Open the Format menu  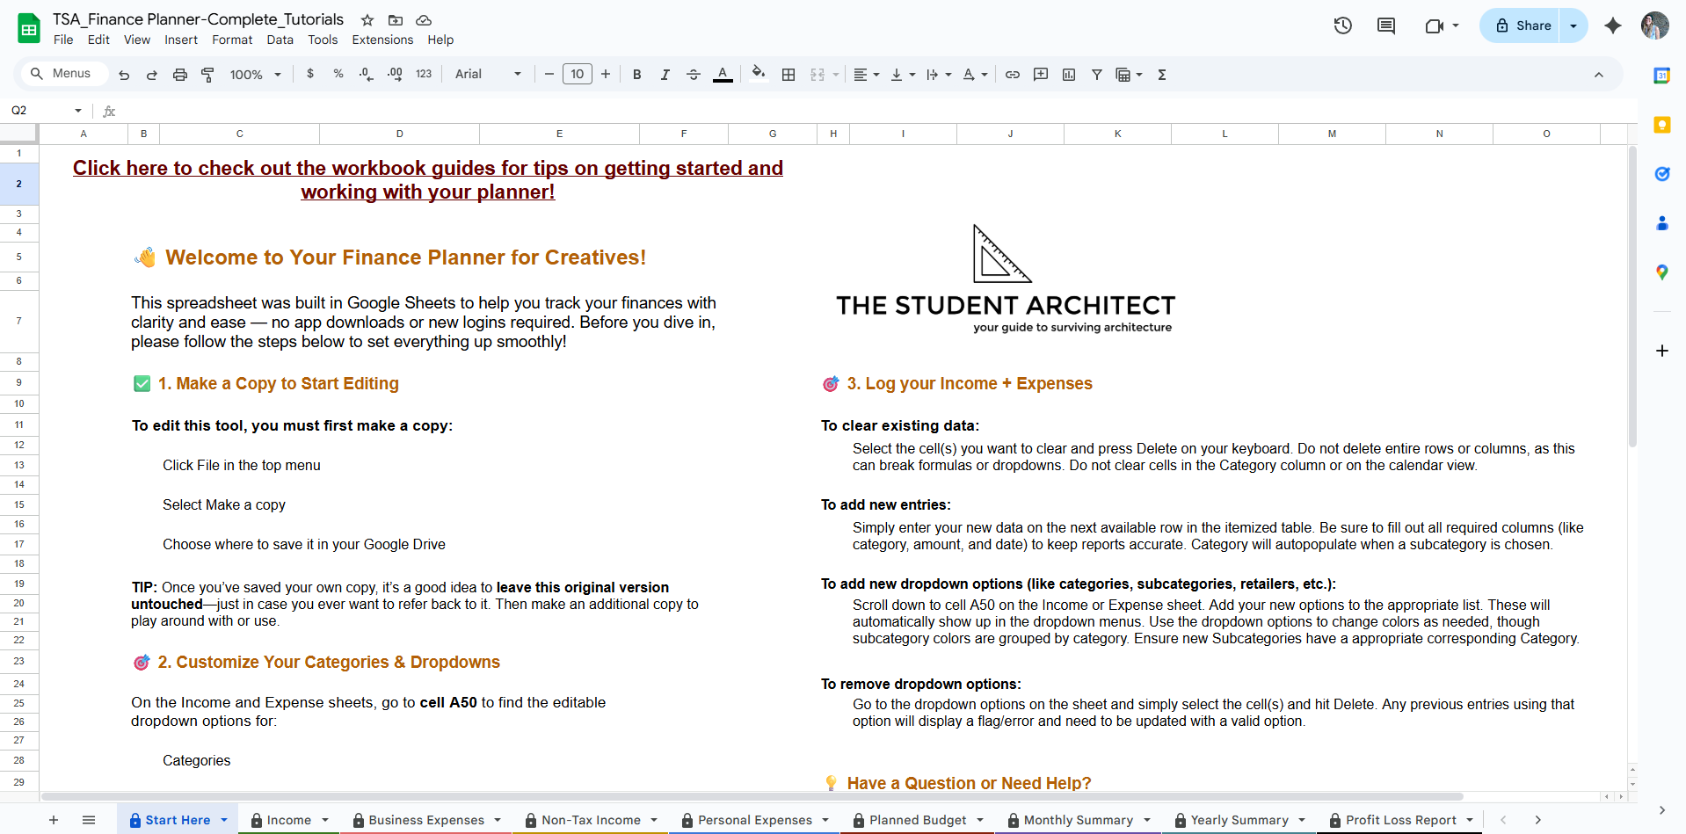tap(232, 40)
